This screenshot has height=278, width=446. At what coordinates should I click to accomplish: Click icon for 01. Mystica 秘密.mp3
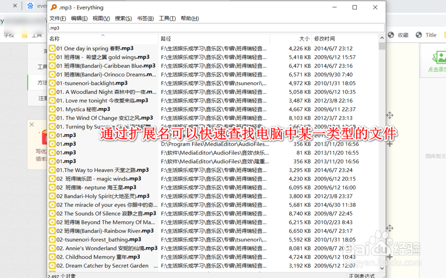(52, 109)
